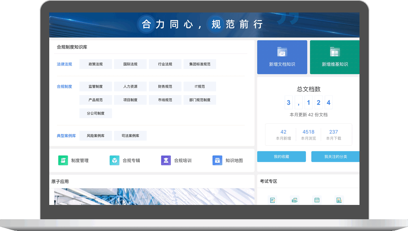Click the 新增文档知识 folder icon
This screenshot has width=408, height=231.
coord(282,52)
